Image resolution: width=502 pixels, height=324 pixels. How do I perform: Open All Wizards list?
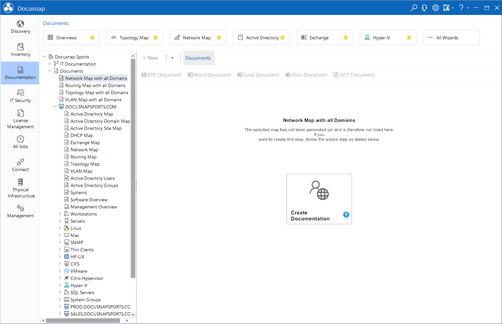coord(451,38)
